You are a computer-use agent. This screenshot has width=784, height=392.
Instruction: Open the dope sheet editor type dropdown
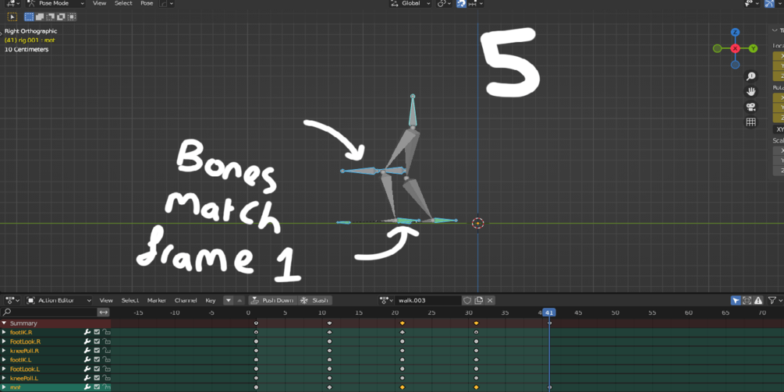pos(12,300)
